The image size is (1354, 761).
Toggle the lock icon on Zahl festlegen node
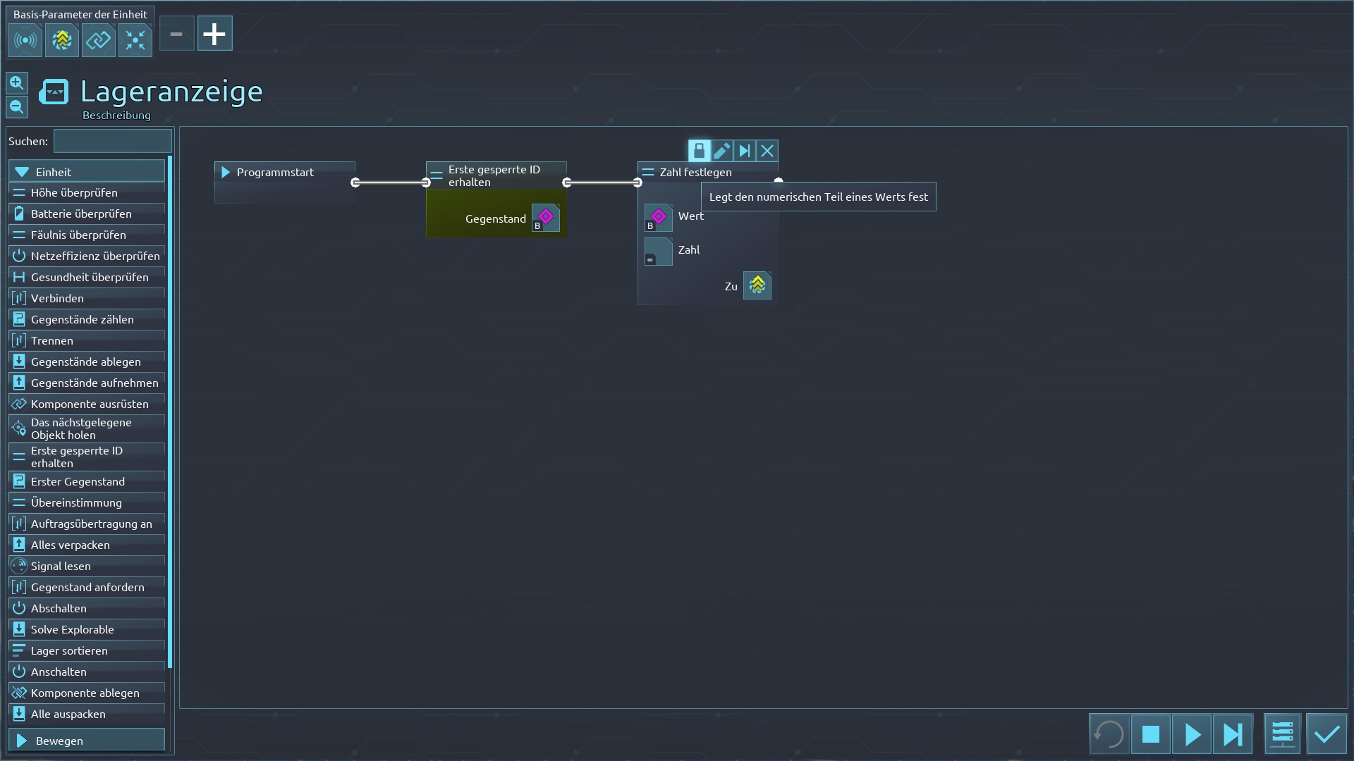[699, 151]
